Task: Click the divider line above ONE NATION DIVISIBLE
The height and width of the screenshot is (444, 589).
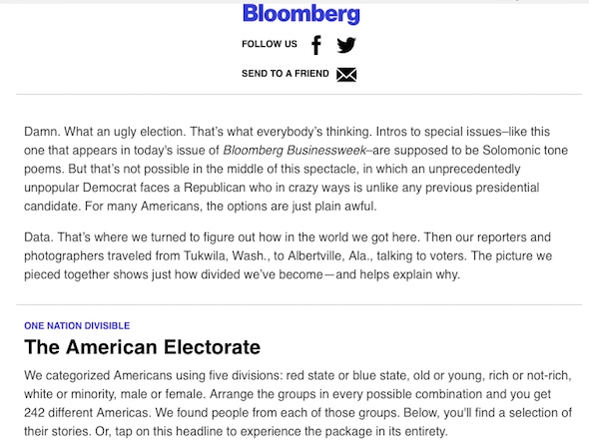Action: (x=299, y=304)
